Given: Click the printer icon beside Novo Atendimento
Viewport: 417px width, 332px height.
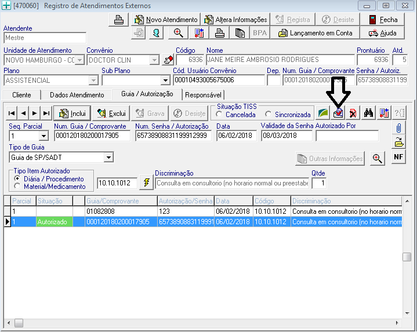Looking at the screenshot, I should pyautogui.click(x=119, y=20).
